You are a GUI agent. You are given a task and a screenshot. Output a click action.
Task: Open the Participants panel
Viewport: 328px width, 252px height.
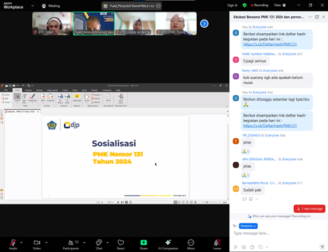pos(71,242)
